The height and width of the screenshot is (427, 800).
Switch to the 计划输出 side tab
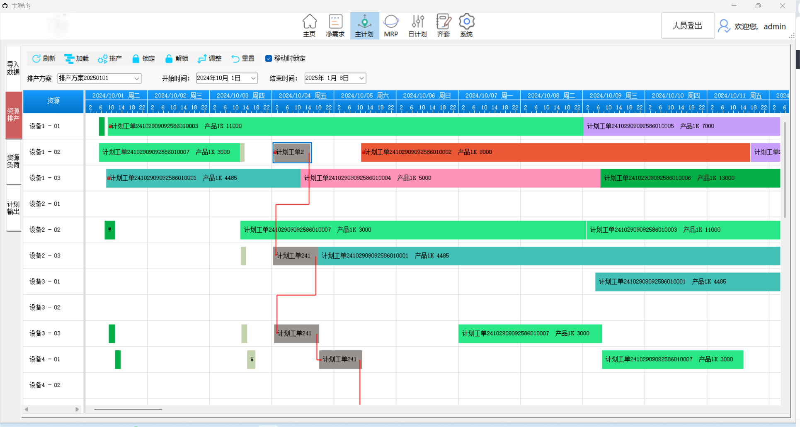click(13, 208)
